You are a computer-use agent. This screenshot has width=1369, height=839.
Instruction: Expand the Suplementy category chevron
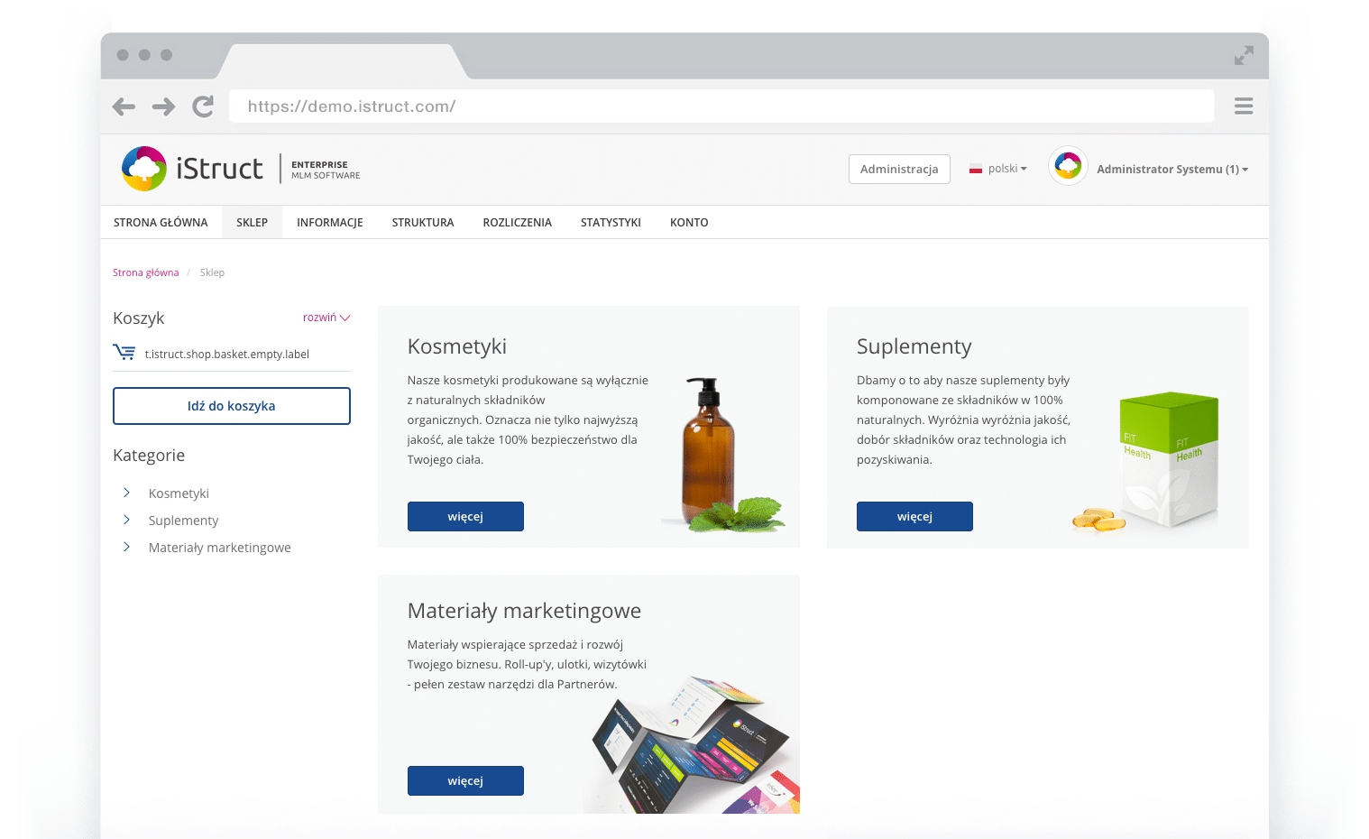pos(127,520)
